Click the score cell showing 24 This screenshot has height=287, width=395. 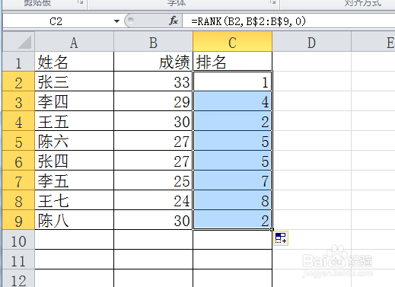(153, 200)
